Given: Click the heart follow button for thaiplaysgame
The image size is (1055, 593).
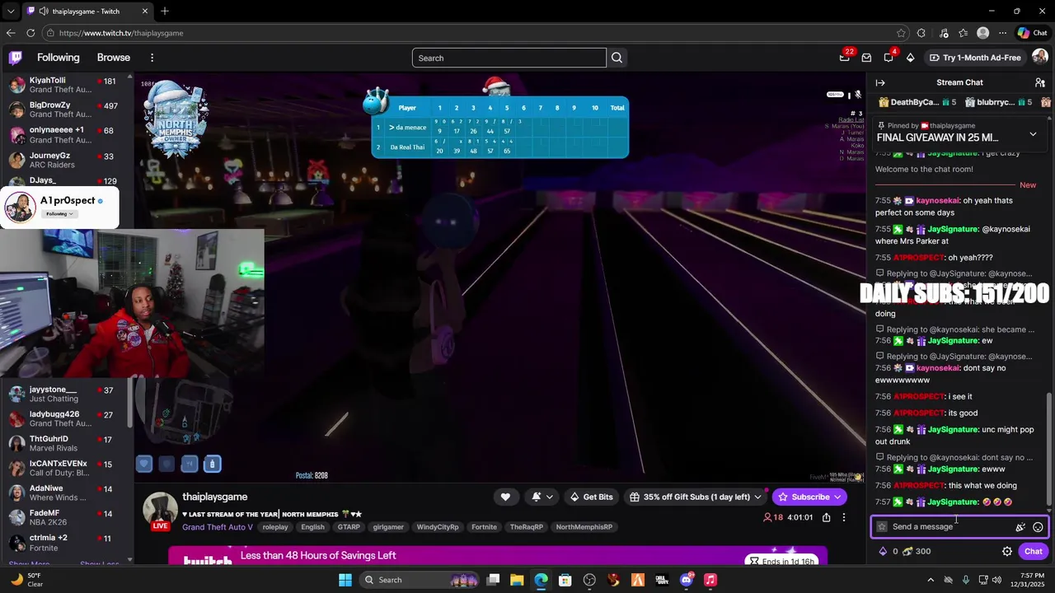Looking at the screenshot, I should click(x=505, y=497).
